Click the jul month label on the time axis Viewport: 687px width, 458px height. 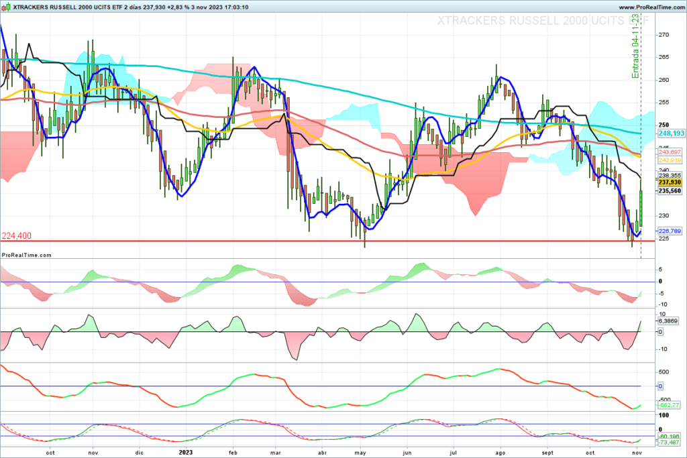click(453, 453)
